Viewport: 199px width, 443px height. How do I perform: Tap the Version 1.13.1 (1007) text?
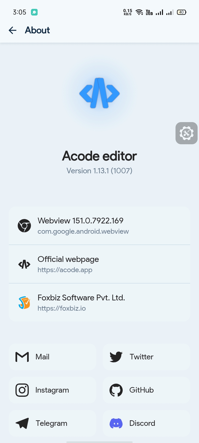(x=99, y=171)
